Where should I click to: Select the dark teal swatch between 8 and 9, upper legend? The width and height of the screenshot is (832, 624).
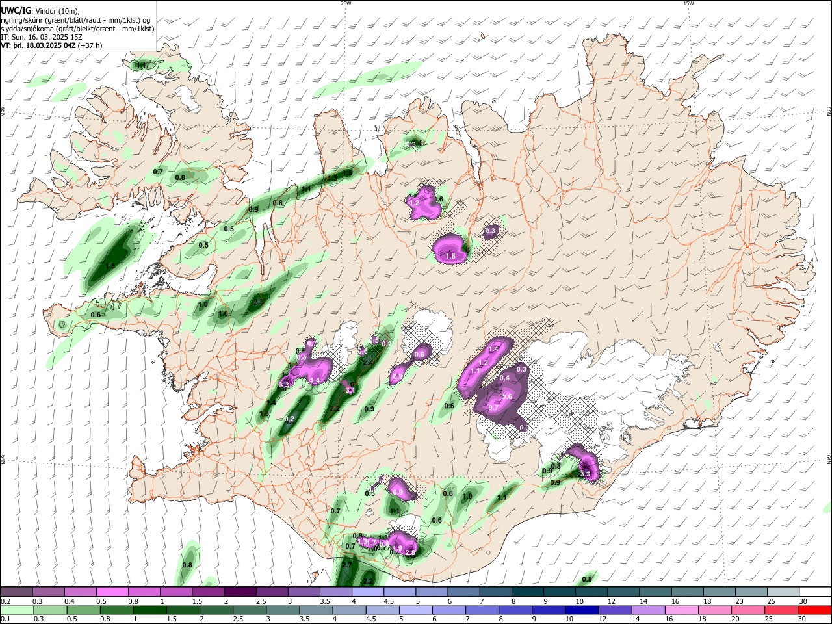[x=528, y=591]
